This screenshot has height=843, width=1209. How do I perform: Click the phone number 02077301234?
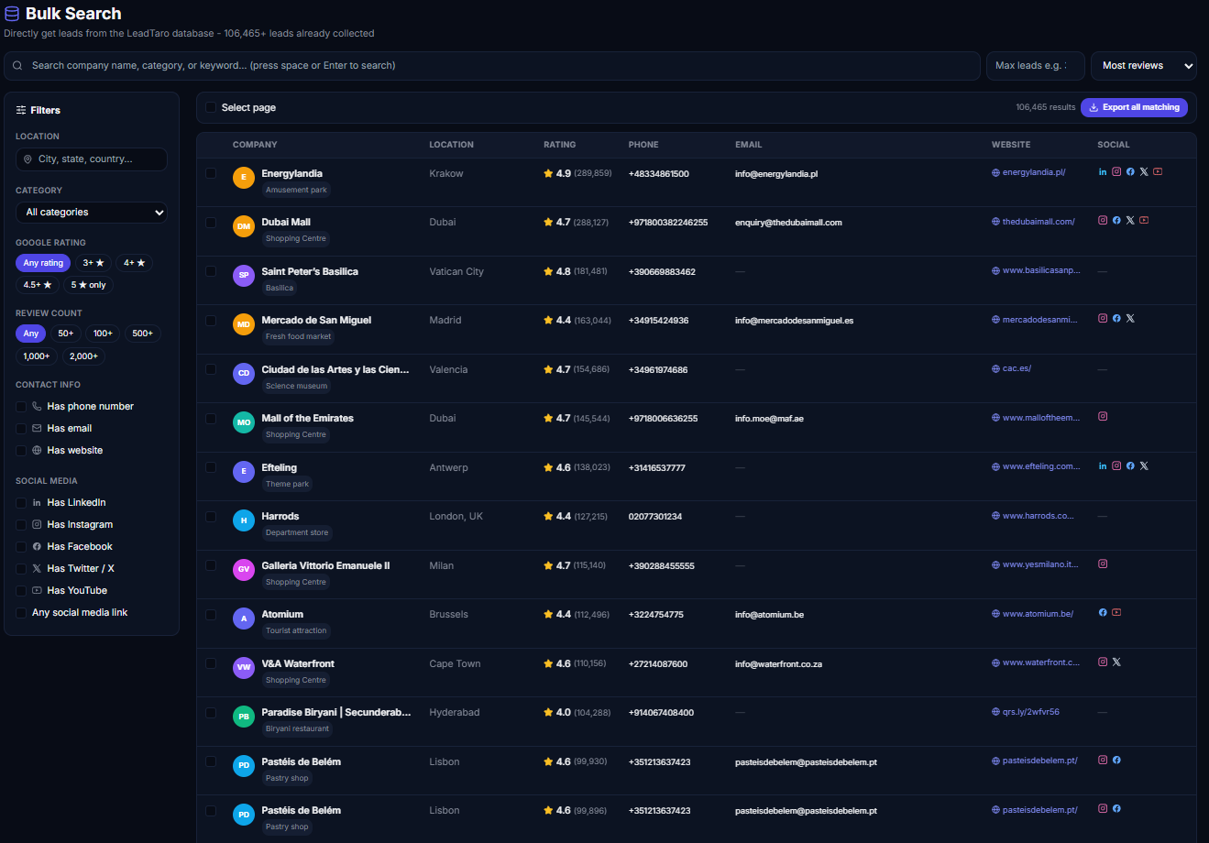tap(655, 517)
